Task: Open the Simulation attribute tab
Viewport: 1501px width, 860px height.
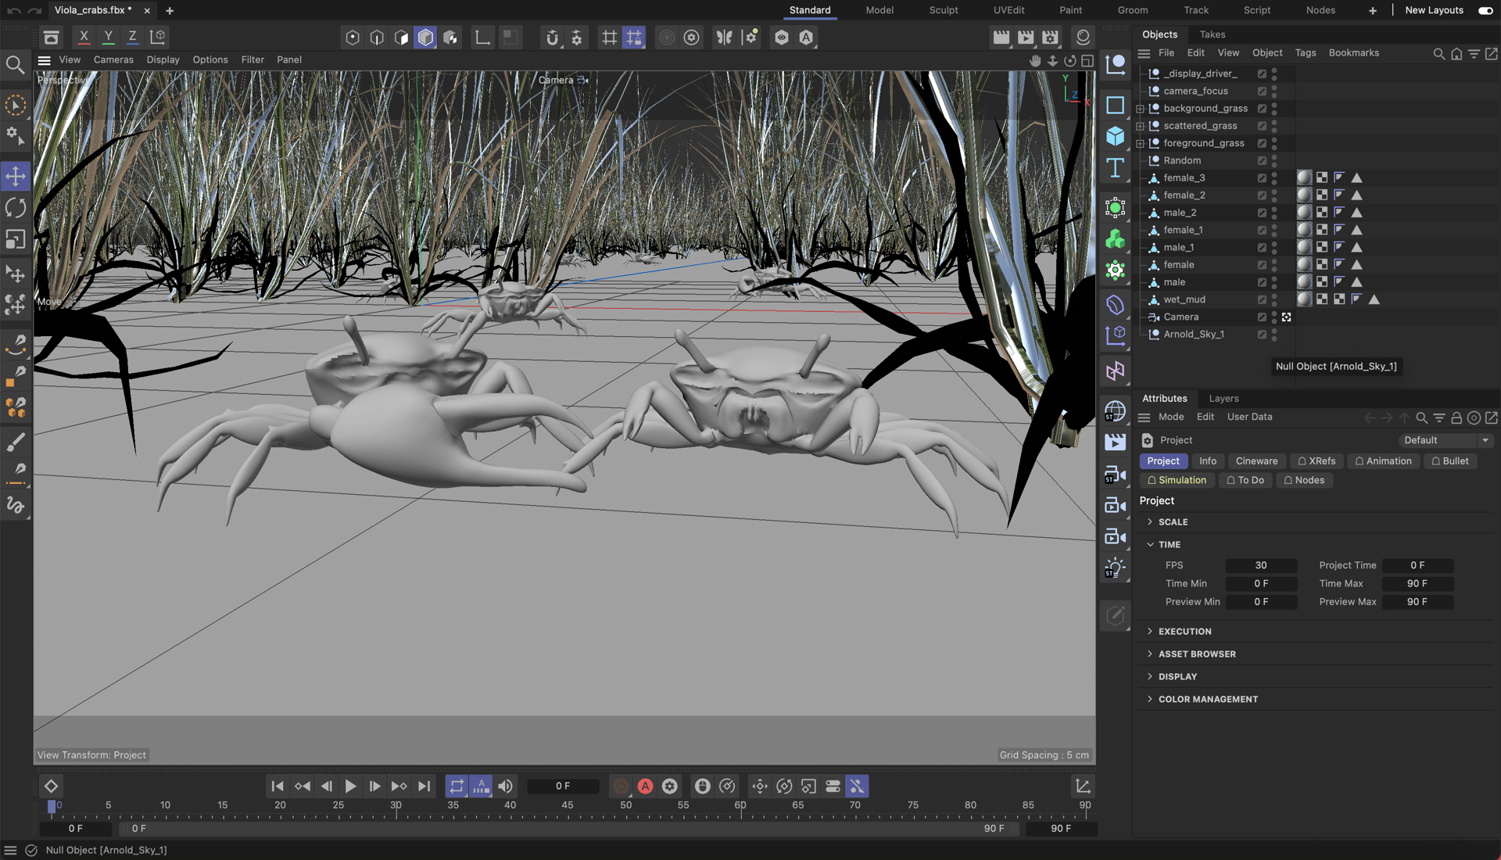Action: (1177, 481)
